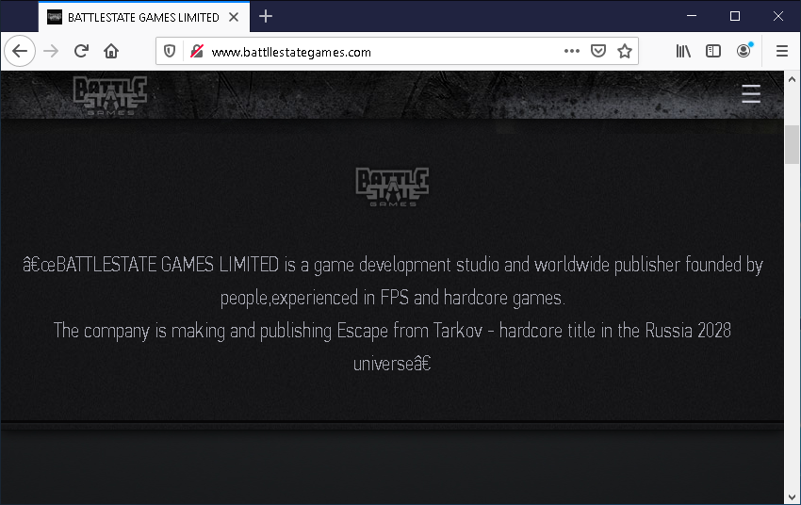Click the Battlestate Games header logo
The image size is (801, 505).
(109, 95)
